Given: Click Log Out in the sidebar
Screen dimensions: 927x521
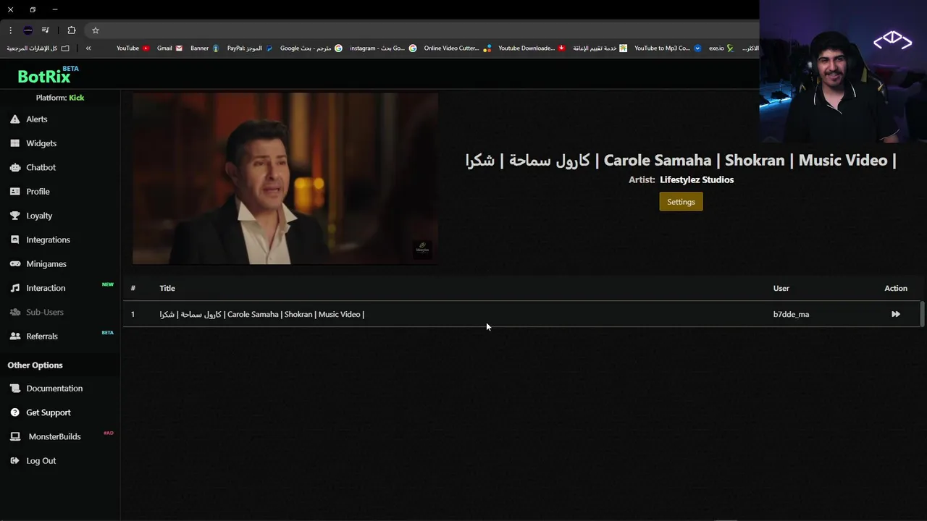Looking at the screenshot, I should (41, 461).
